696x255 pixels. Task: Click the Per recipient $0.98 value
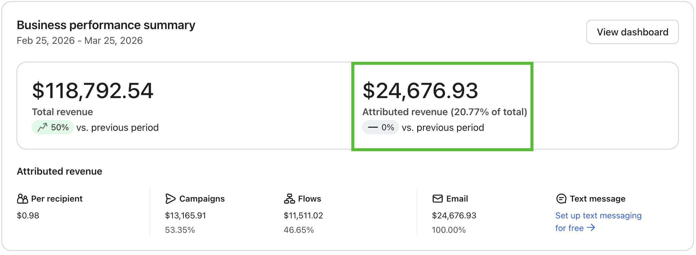tap(28, 215)
